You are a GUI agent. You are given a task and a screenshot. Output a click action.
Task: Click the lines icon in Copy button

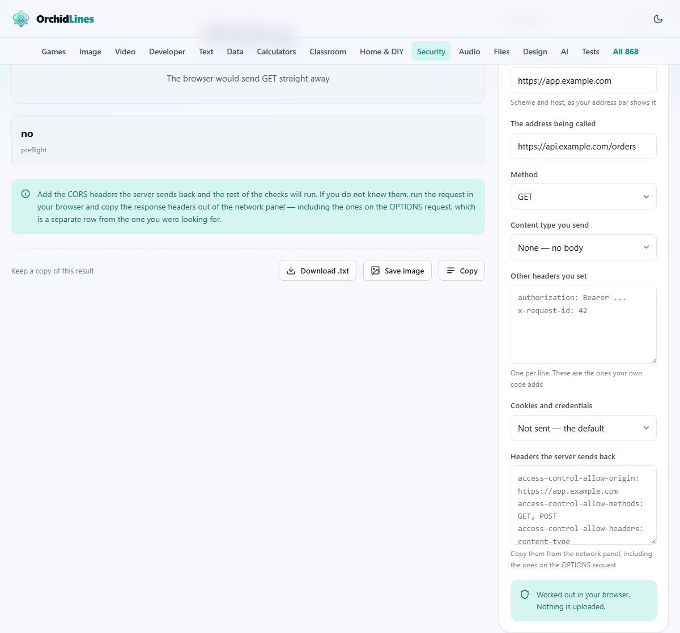click(450, 271)
